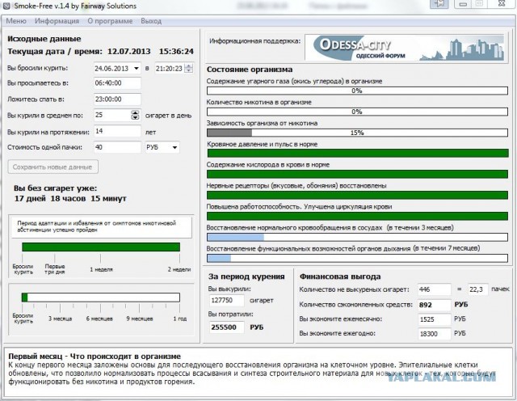Click cigarettes per day field showing 25
The width and height of the screenshot is (517, 401).
point(112,115)
